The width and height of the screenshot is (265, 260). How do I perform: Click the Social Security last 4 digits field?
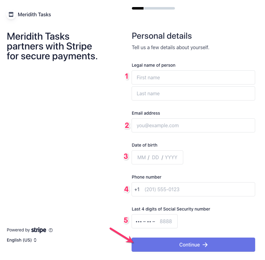tap(154, 221)
